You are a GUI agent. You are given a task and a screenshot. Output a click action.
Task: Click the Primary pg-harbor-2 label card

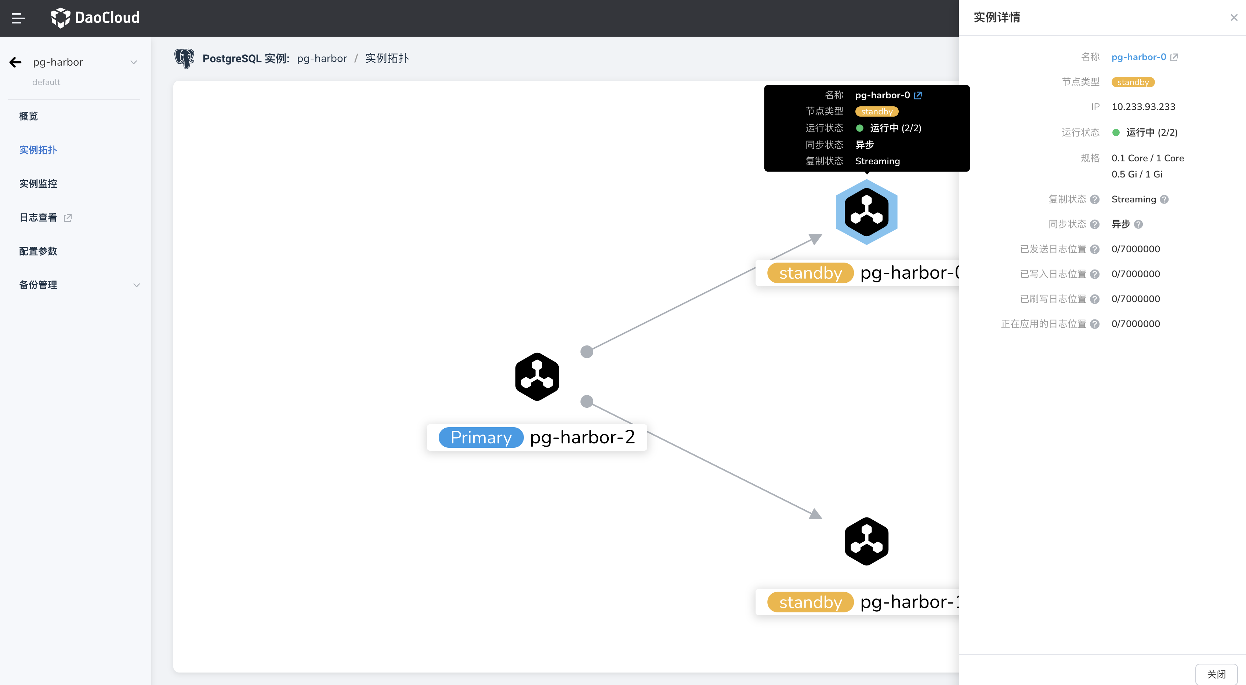536,437
